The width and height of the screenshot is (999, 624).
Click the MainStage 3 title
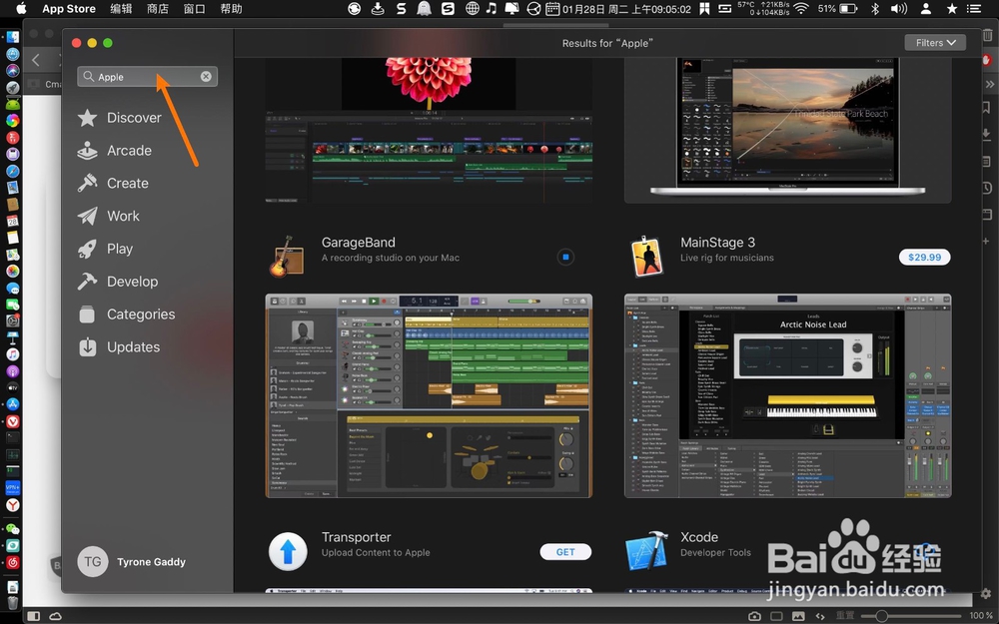(x=717, y=242)
